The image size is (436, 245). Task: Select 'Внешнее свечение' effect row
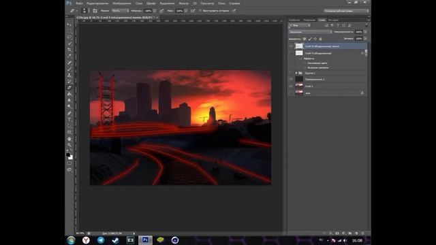(x=318, y=67)
